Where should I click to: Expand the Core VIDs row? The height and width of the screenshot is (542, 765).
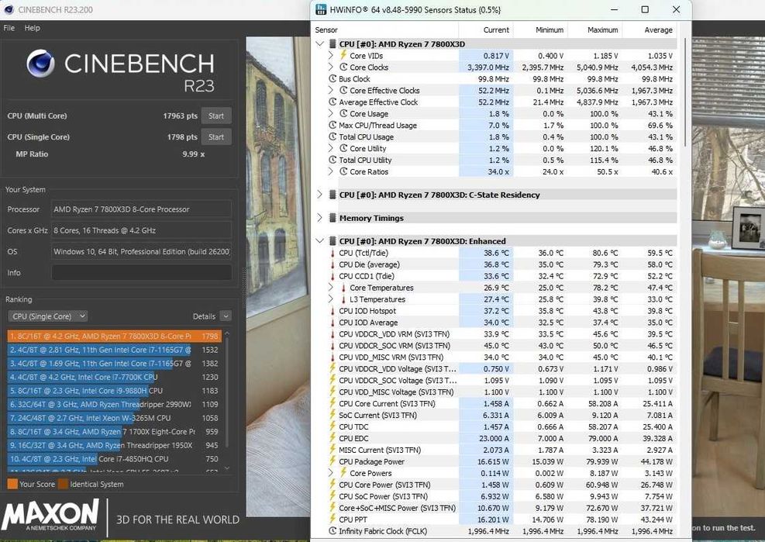[x=331, y=56]
